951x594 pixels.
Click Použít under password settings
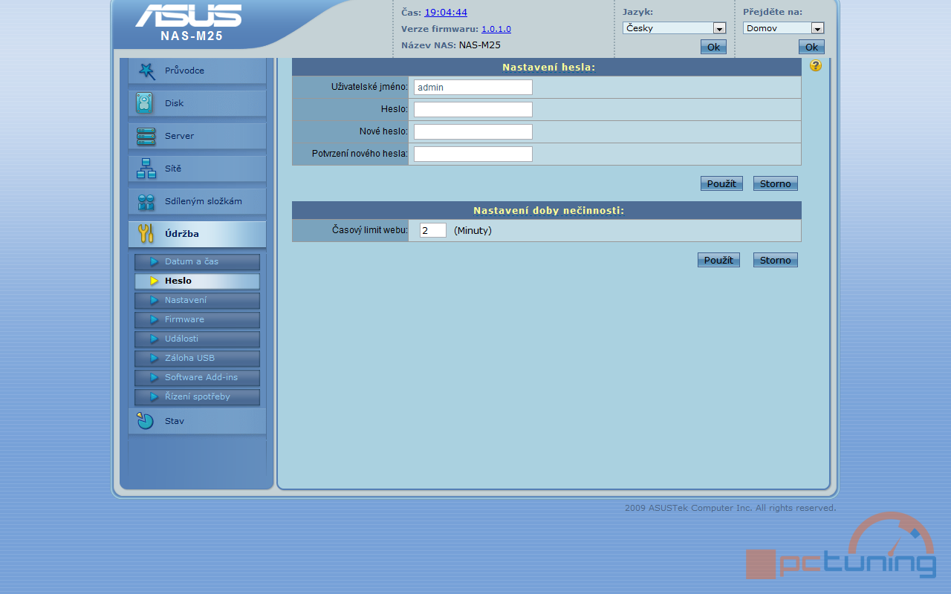tap(721, 183)
